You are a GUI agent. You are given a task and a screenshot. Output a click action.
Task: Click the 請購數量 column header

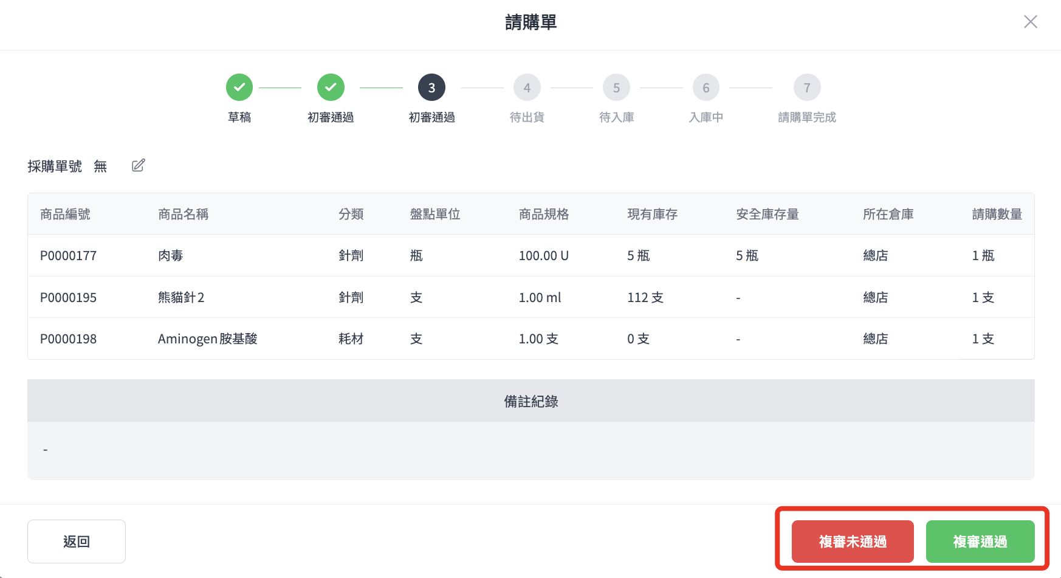tap(997, 214)
